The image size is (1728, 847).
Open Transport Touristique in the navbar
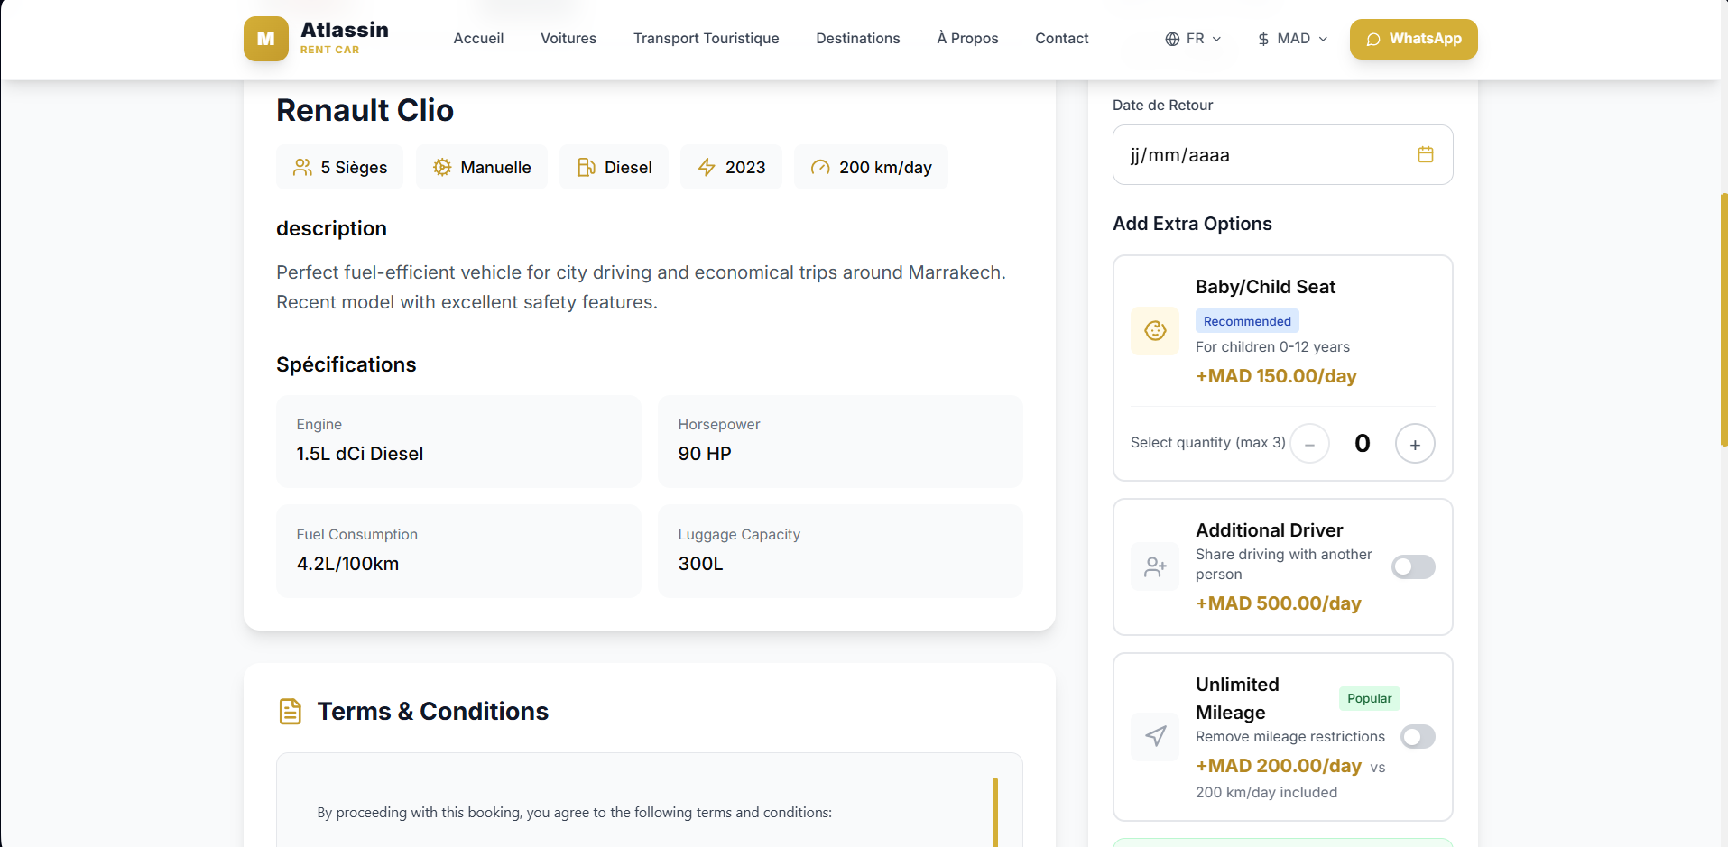707,39
